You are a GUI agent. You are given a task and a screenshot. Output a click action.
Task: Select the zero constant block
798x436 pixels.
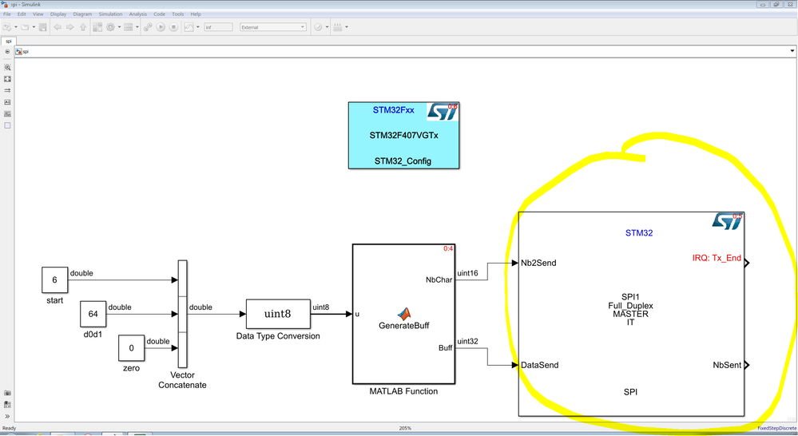[131, 348]
